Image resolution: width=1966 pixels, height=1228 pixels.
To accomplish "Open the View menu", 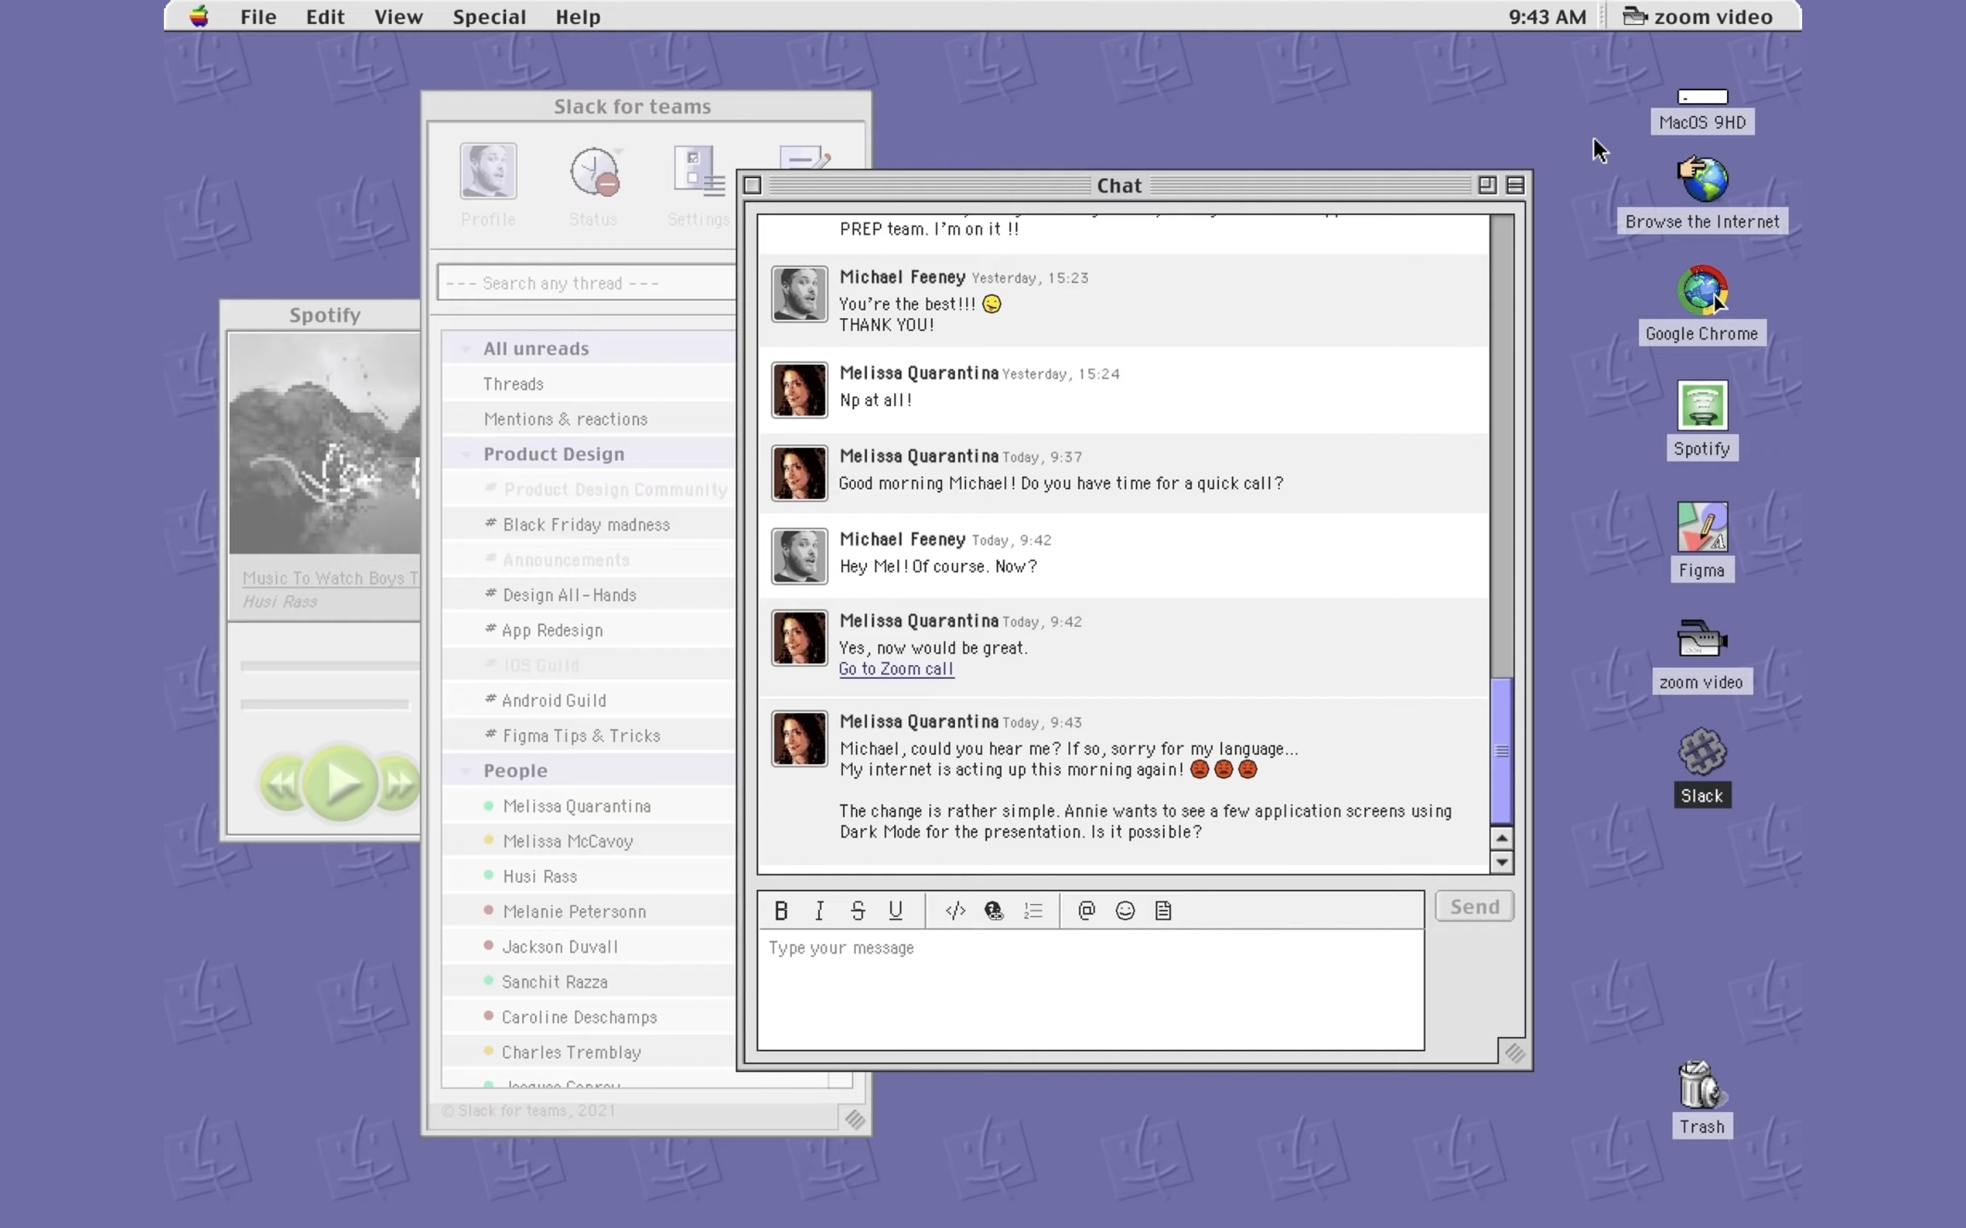I will pyautogui.click(x=398, y=16).
